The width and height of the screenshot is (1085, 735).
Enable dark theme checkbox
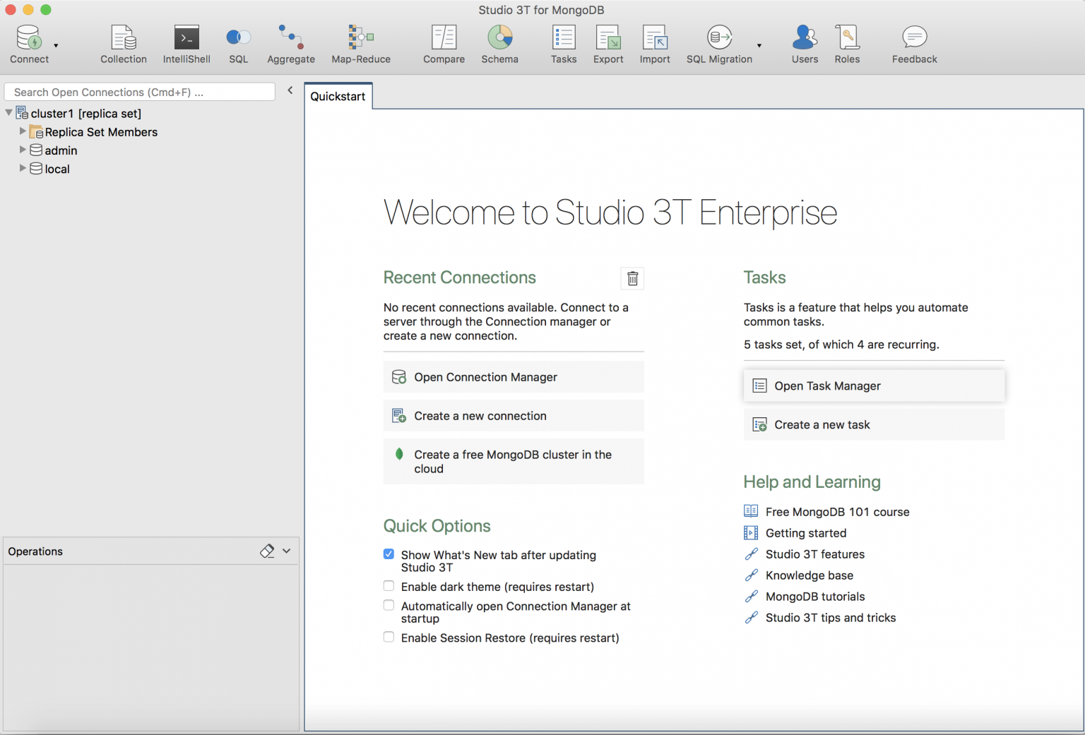tap(389, 586)
